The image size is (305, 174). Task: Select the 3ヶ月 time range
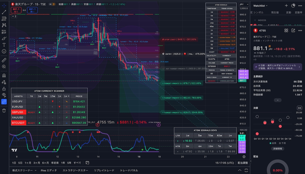click(37, 163)
